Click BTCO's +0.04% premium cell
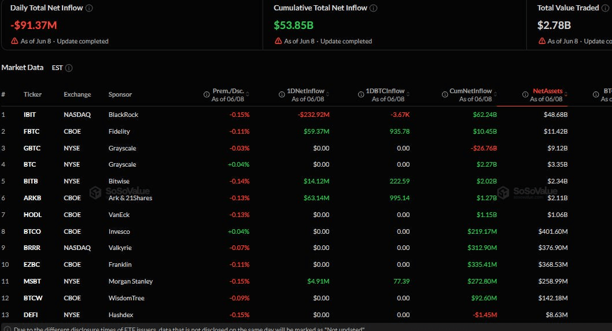 point(238,232)
